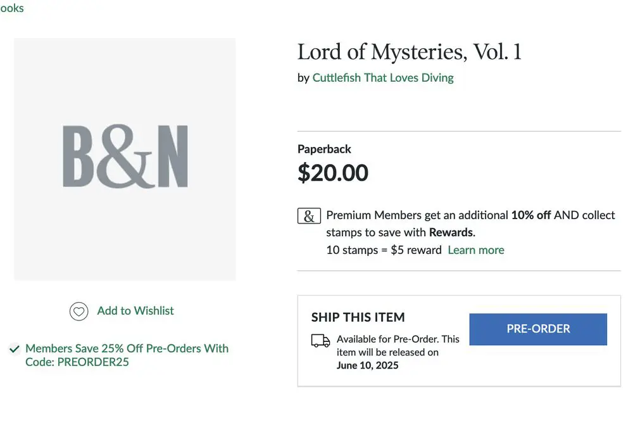Click the Lord of Mysteries, Vol. 1 title
This screenshot has height=430, width=633.
[x=409, y=52]
